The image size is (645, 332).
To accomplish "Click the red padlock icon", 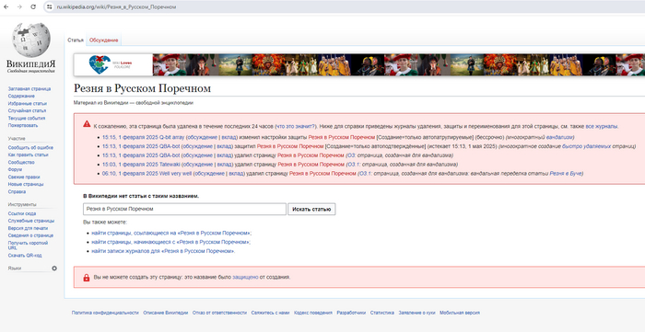I will coord(87,278).
